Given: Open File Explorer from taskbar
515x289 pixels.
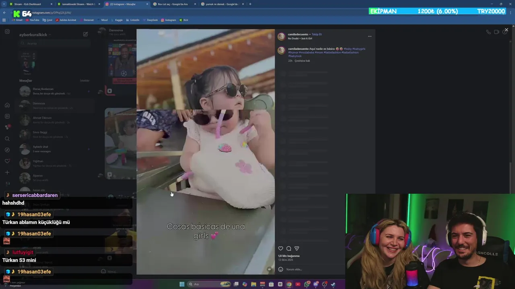Looking at the screenshot, I should tap(253, 284).
